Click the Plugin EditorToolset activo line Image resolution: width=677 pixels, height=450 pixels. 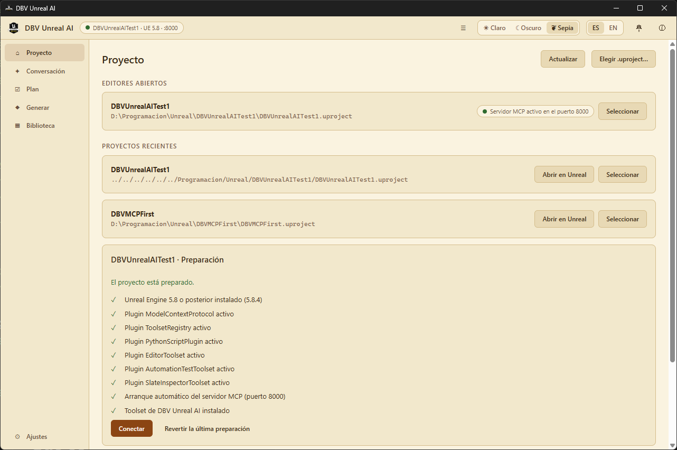165,355
